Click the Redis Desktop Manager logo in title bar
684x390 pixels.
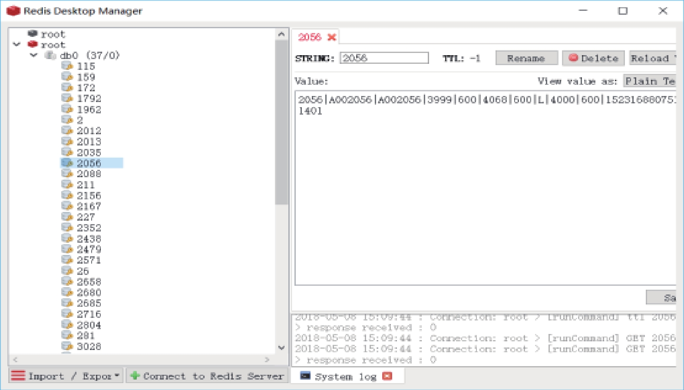pyautogui.click(x=13, y=10)
